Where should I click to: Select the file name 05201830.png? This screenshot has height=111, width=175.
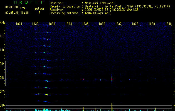click(x=15, y=7)
